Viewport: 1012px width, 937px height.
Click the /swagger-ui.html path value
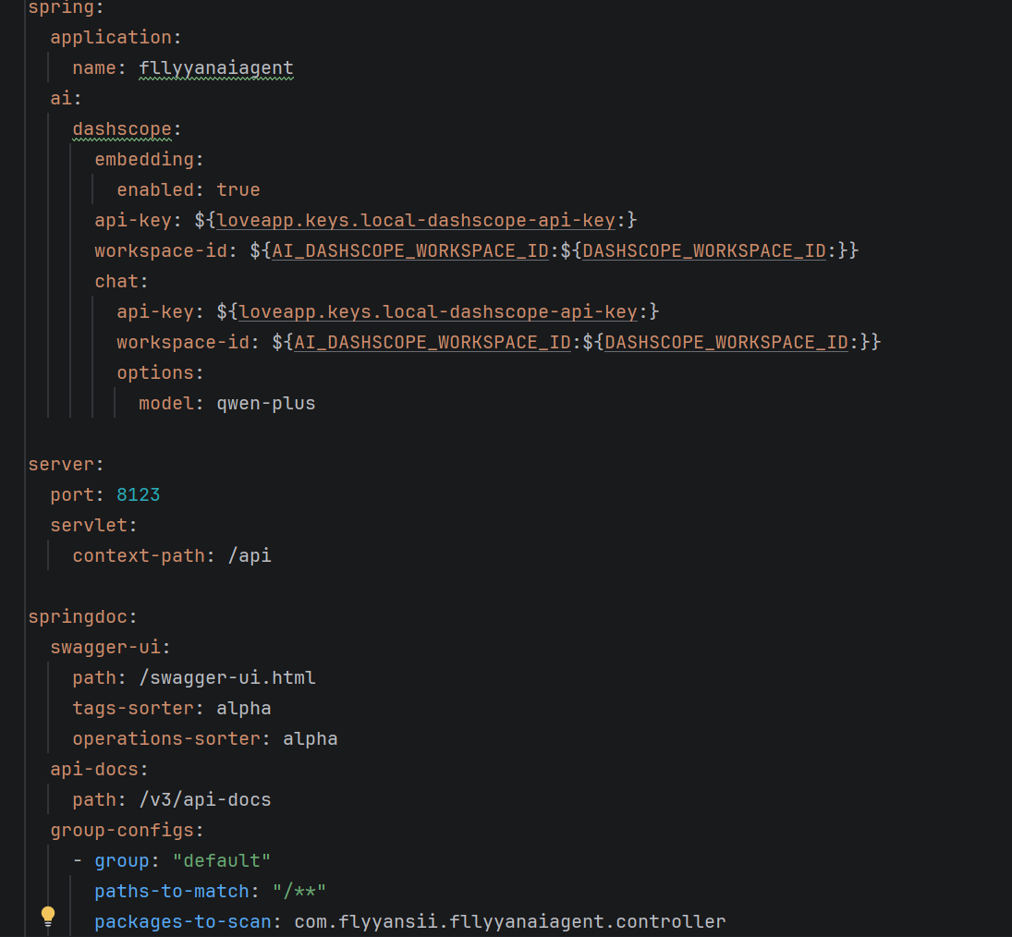226,678
